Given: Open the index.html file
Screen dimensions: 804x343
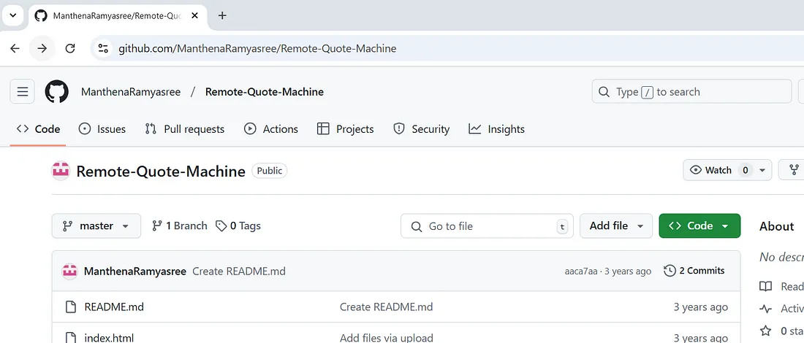Looking at the screenshot, I should tap(109, 337).
